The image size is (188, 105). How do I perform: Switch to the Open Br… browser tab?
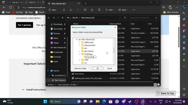point(32,2)
